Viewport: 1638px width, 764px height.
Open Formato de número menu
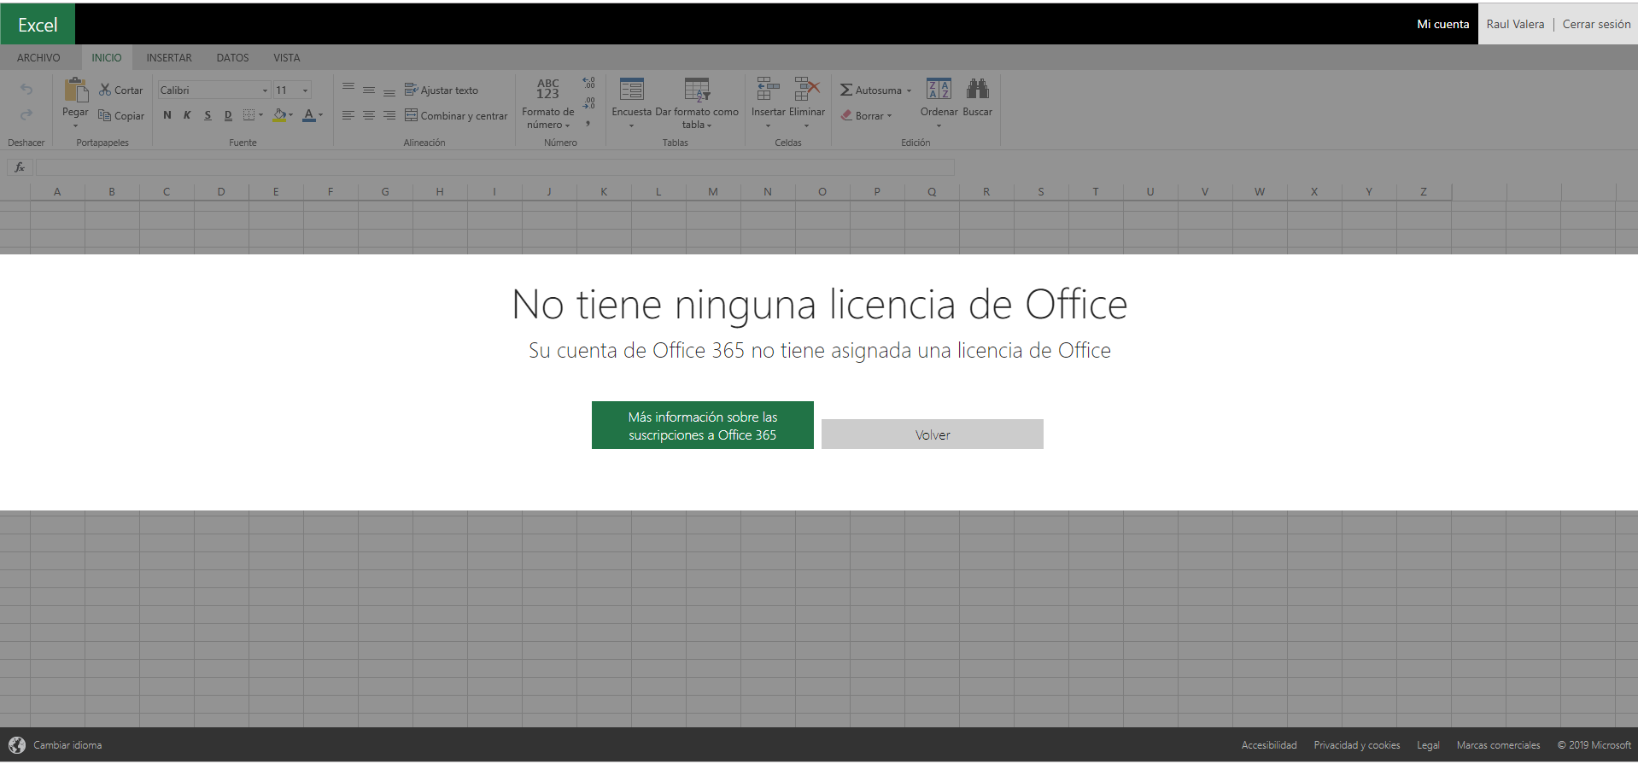click(548, 103)
